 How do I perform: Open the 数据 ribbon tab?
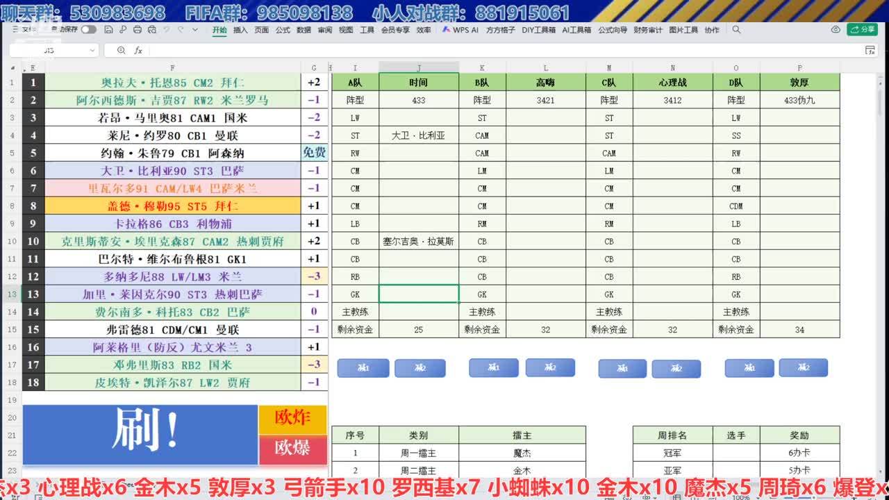click(x=304, y=30)
